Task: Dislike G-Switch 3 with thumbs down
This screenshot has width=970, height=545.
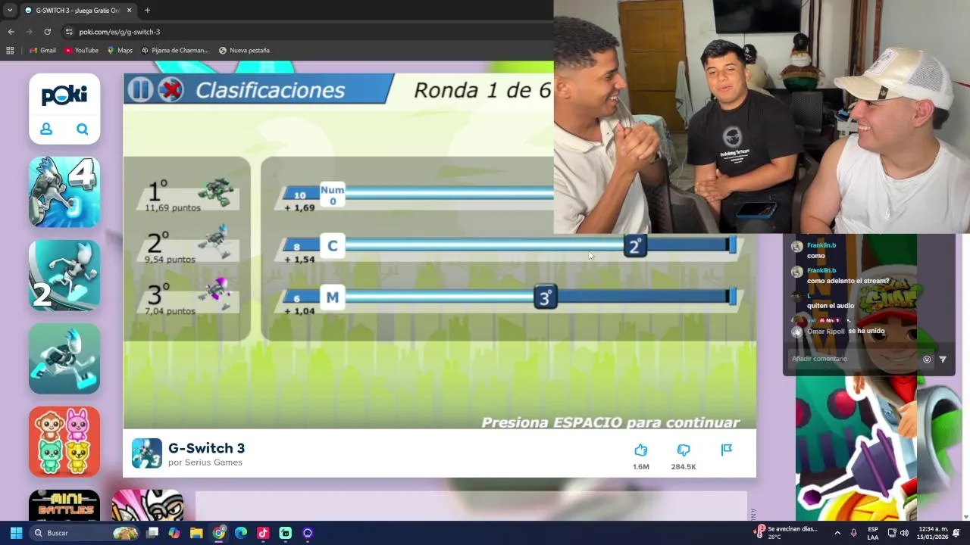Action: click(684, 450)
